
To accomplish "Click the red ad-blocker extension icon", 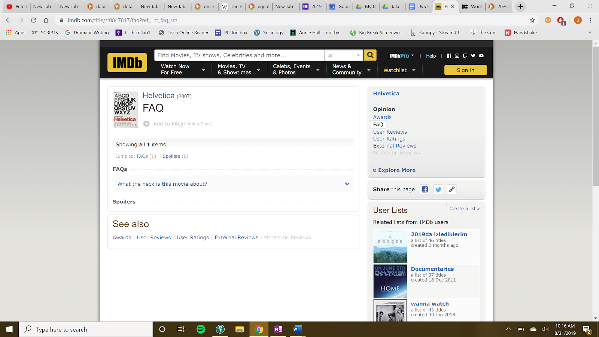I will click(x=561, y=21).
